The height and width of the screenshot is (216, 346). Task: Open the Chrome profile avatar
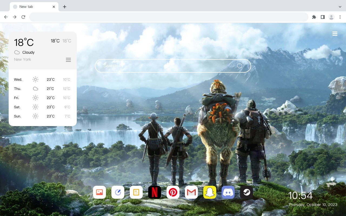[331, 17]
